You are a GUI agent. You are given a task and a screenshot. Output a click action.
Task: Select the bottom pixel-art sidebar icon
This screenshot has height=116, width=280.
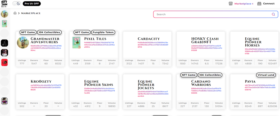click(4, 101)
